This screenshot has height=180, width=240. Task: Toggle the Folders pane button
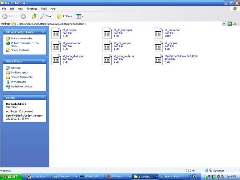click(64, 16)
